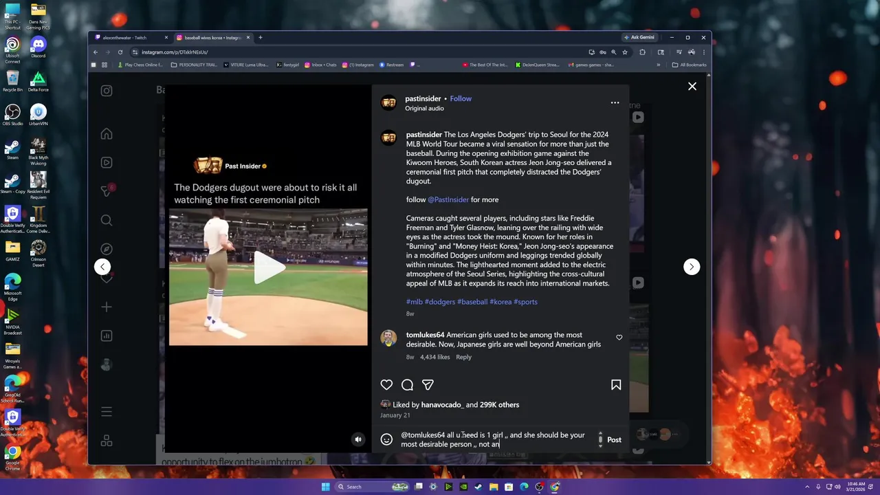The image size is (880, 495).
Task: Open the Explore compass icon
Action: point(107,249)
